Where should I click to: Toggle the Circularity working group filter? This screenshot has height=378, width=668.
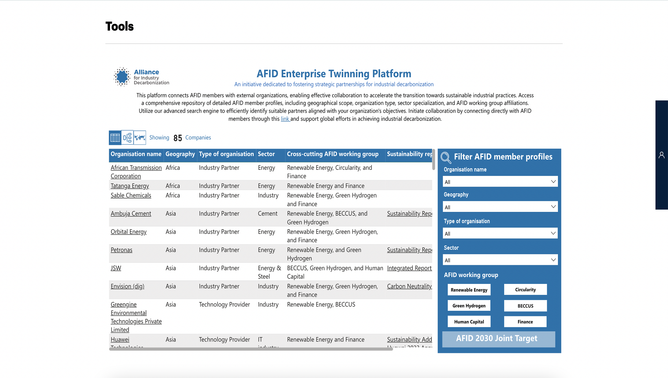pos(525,290)
